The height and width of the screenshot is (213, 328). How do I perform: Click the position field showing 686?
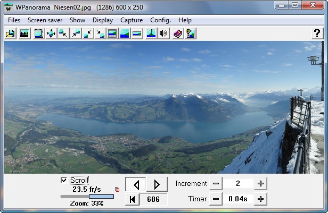[153, 199]
